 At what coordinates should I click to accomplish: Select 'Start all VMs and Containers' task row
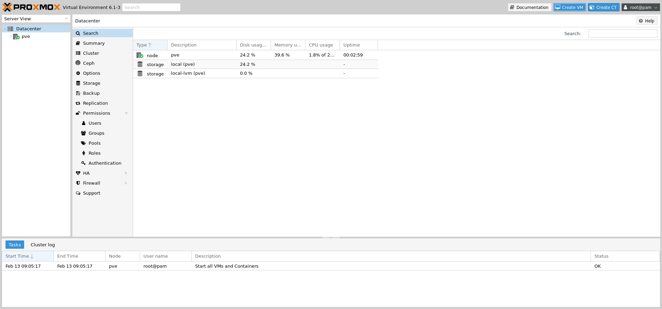point(331,266)
